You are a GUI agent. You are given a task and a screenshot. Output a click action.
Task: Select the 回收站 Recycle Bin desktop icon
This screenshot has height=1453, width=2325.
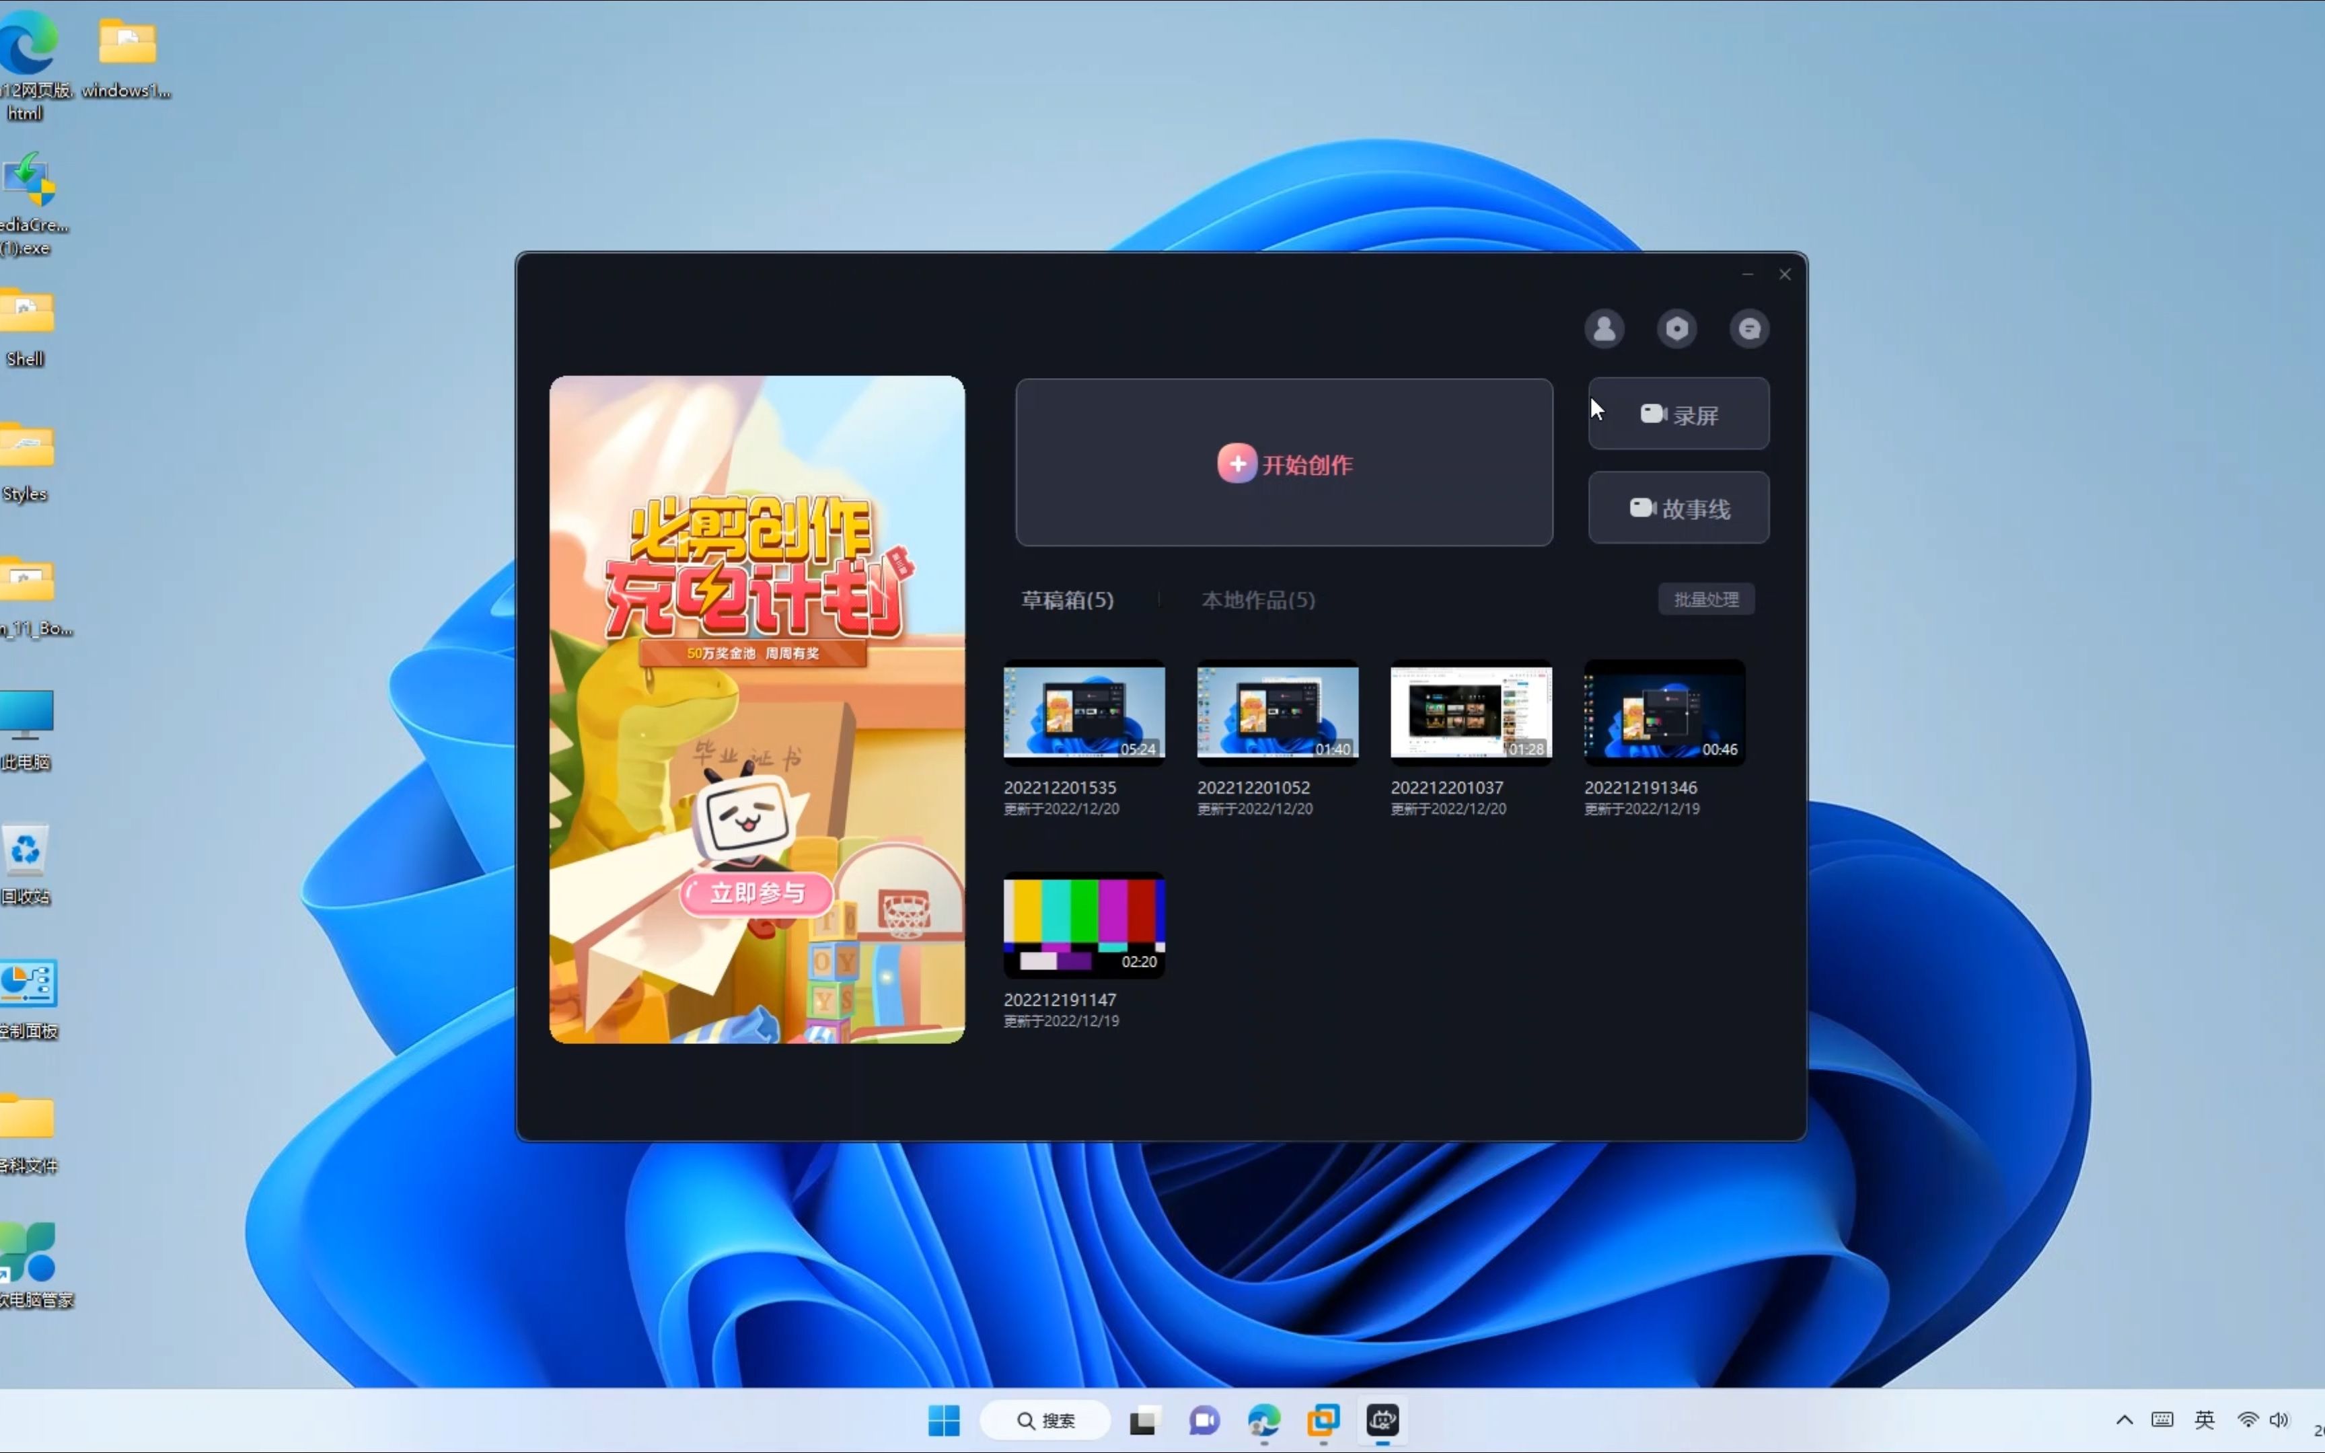(26, 865)
